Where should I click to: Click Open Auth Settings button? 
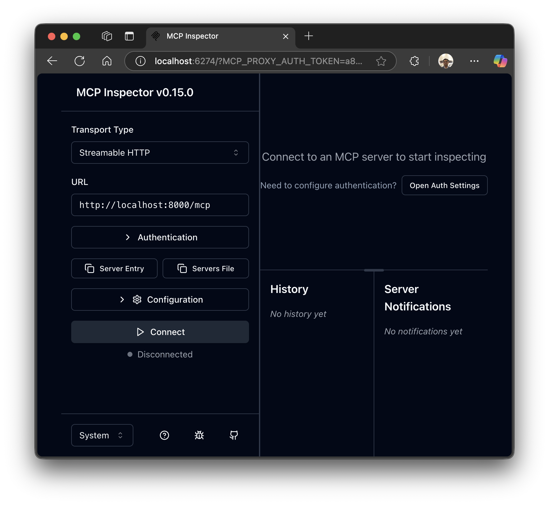tap(444, 185)
